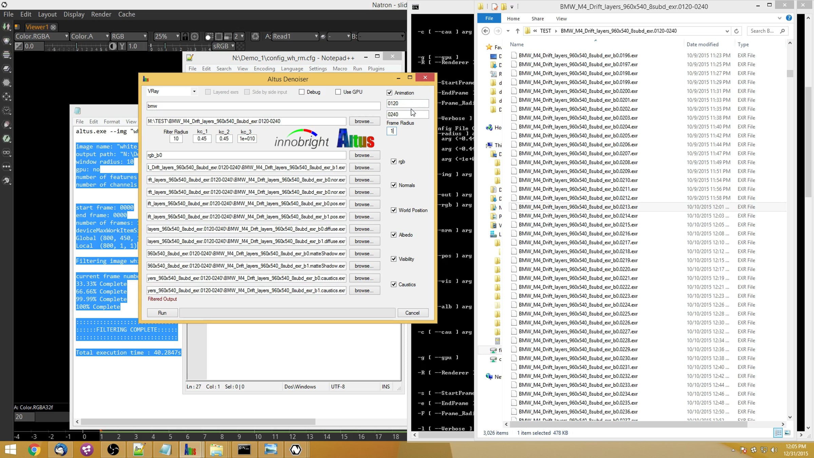This screenshot has height=458, width=814.
Task: Go back in File Explorer navigation
Action: [486, 31]
